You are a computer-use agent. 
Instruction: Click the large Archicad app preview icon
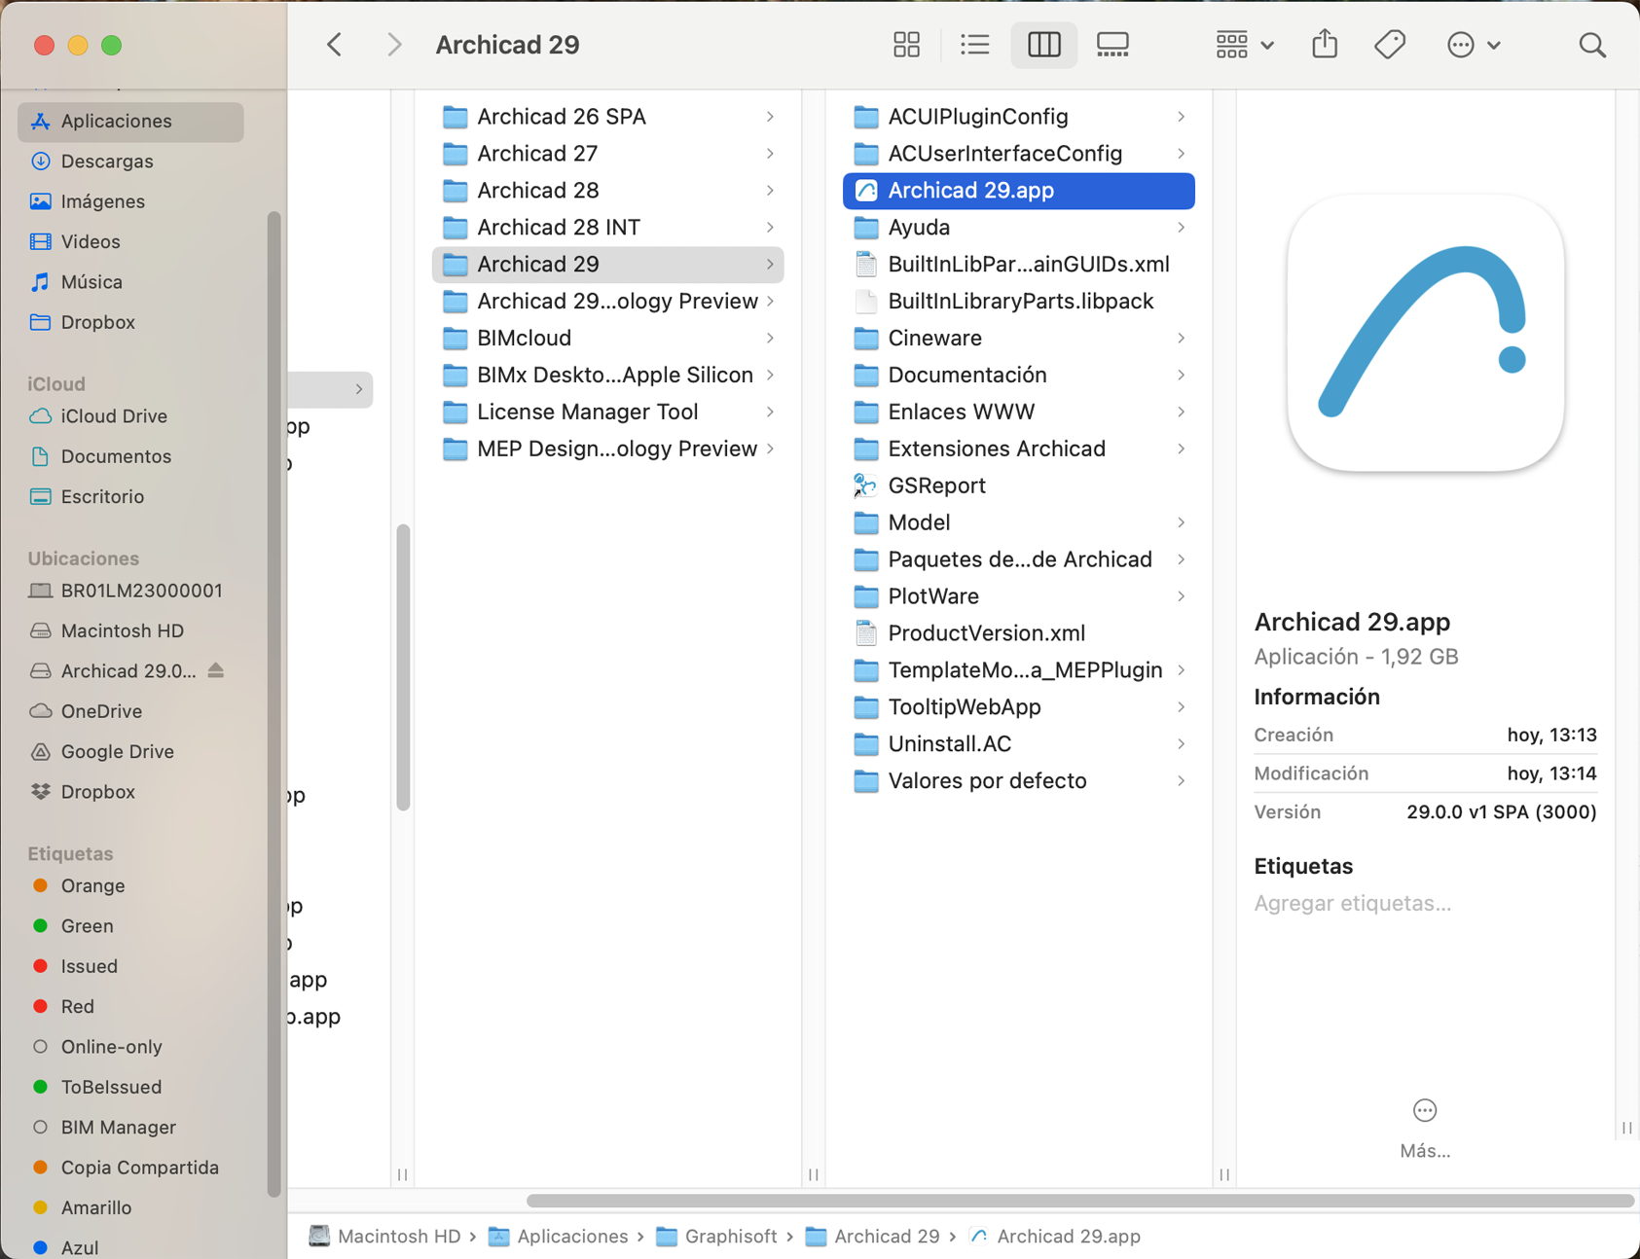click(1425, 333)
